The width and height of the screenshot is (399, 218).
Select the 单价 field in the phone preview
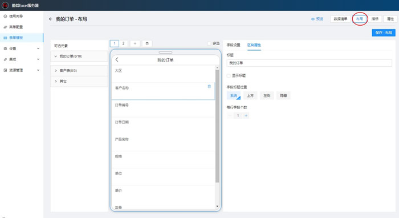164,194
